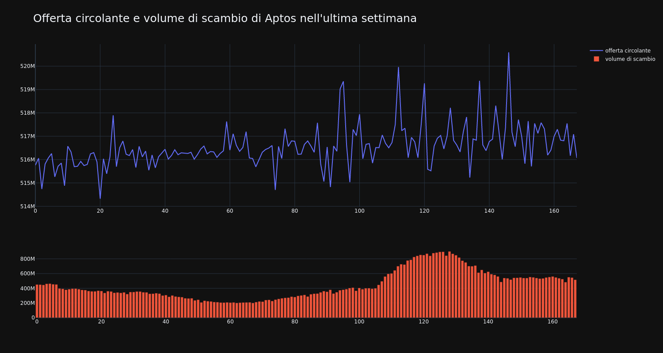The image size is (663, 353).
Task: Toggle the 'offerta circolante' legend entry
Action: [622, 51]
